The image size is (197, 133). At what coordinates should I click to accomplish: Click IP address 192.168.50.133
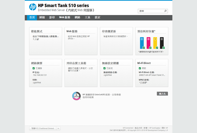pos(40,75)
